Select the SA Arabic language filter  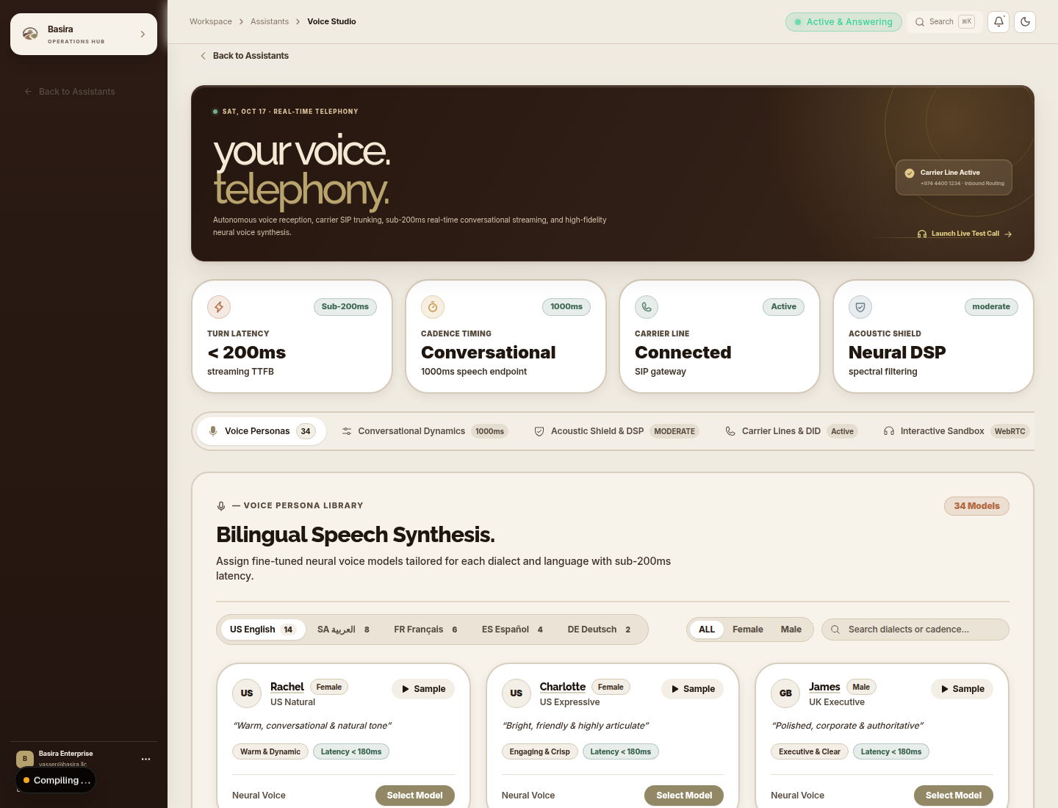pyautogui.click(x=343, y=630)
